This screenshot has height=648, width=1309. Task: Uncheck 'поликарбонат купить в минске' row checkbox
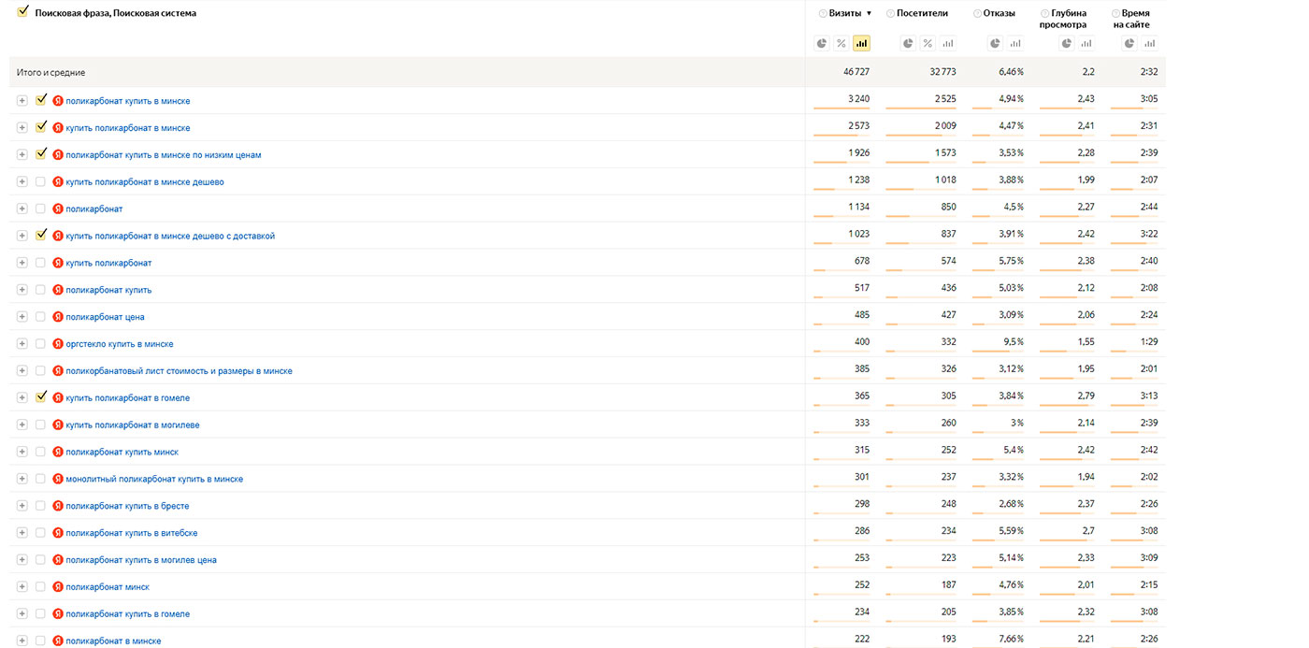(x=40, y=100)
